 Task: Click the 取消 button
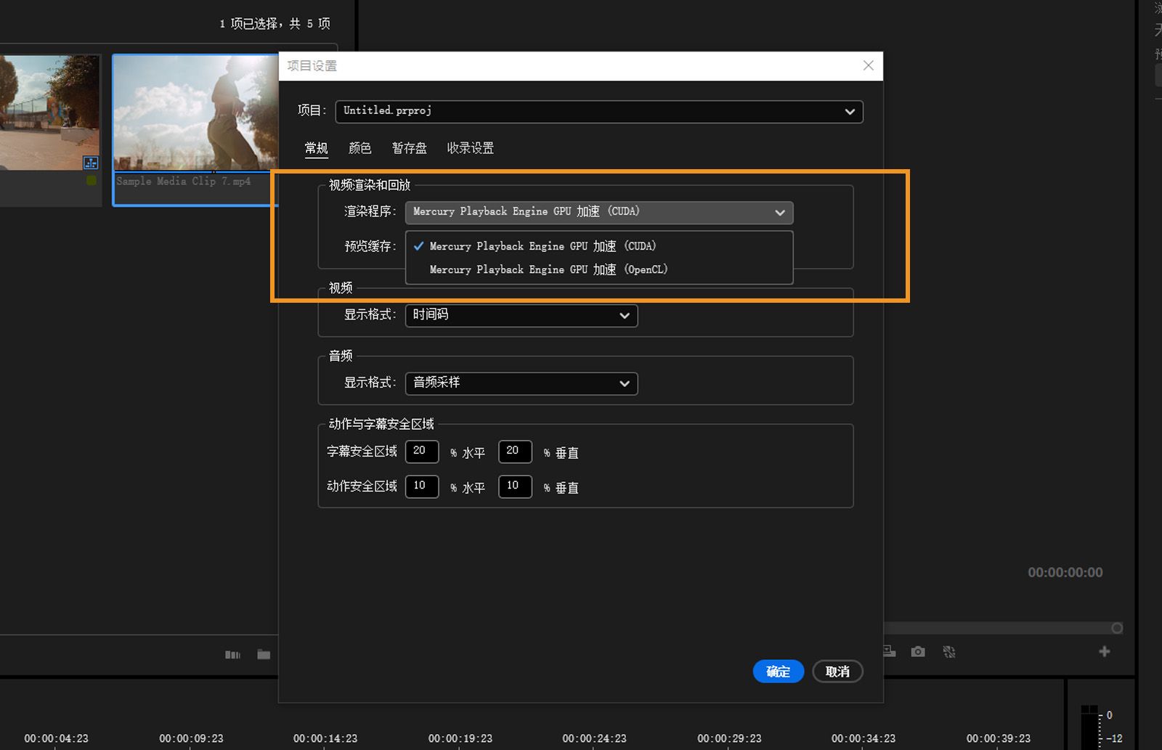837,672
